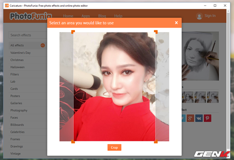Click the window title bar app icon
This screenshot has height=160, width=234.
click(7, 6)
